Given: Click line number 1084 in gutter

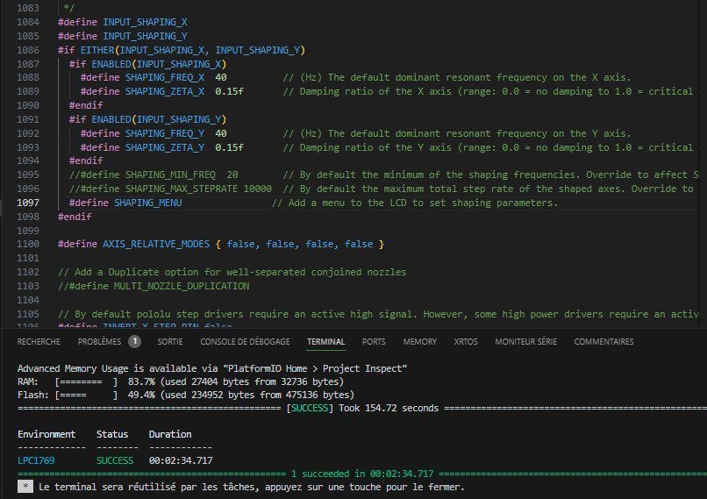Looking at the screenshot, I should [x=28, y=22].
